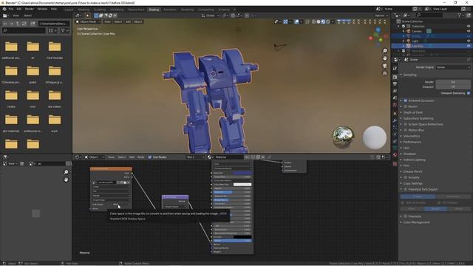473x266 pixels.
Task: Hide the Camera object with eye icon
Action: 469,31
